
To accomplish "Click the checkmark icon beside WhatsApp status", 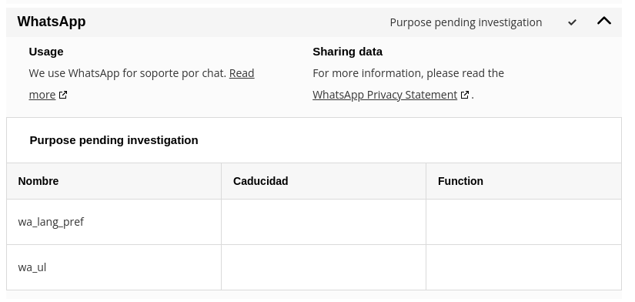I will (572, 22).
